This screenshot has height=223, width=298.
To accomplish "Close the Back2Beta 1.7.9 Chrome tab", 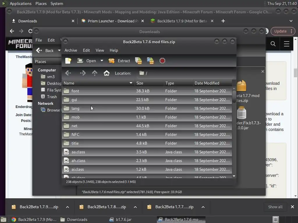I will [212, 21].
